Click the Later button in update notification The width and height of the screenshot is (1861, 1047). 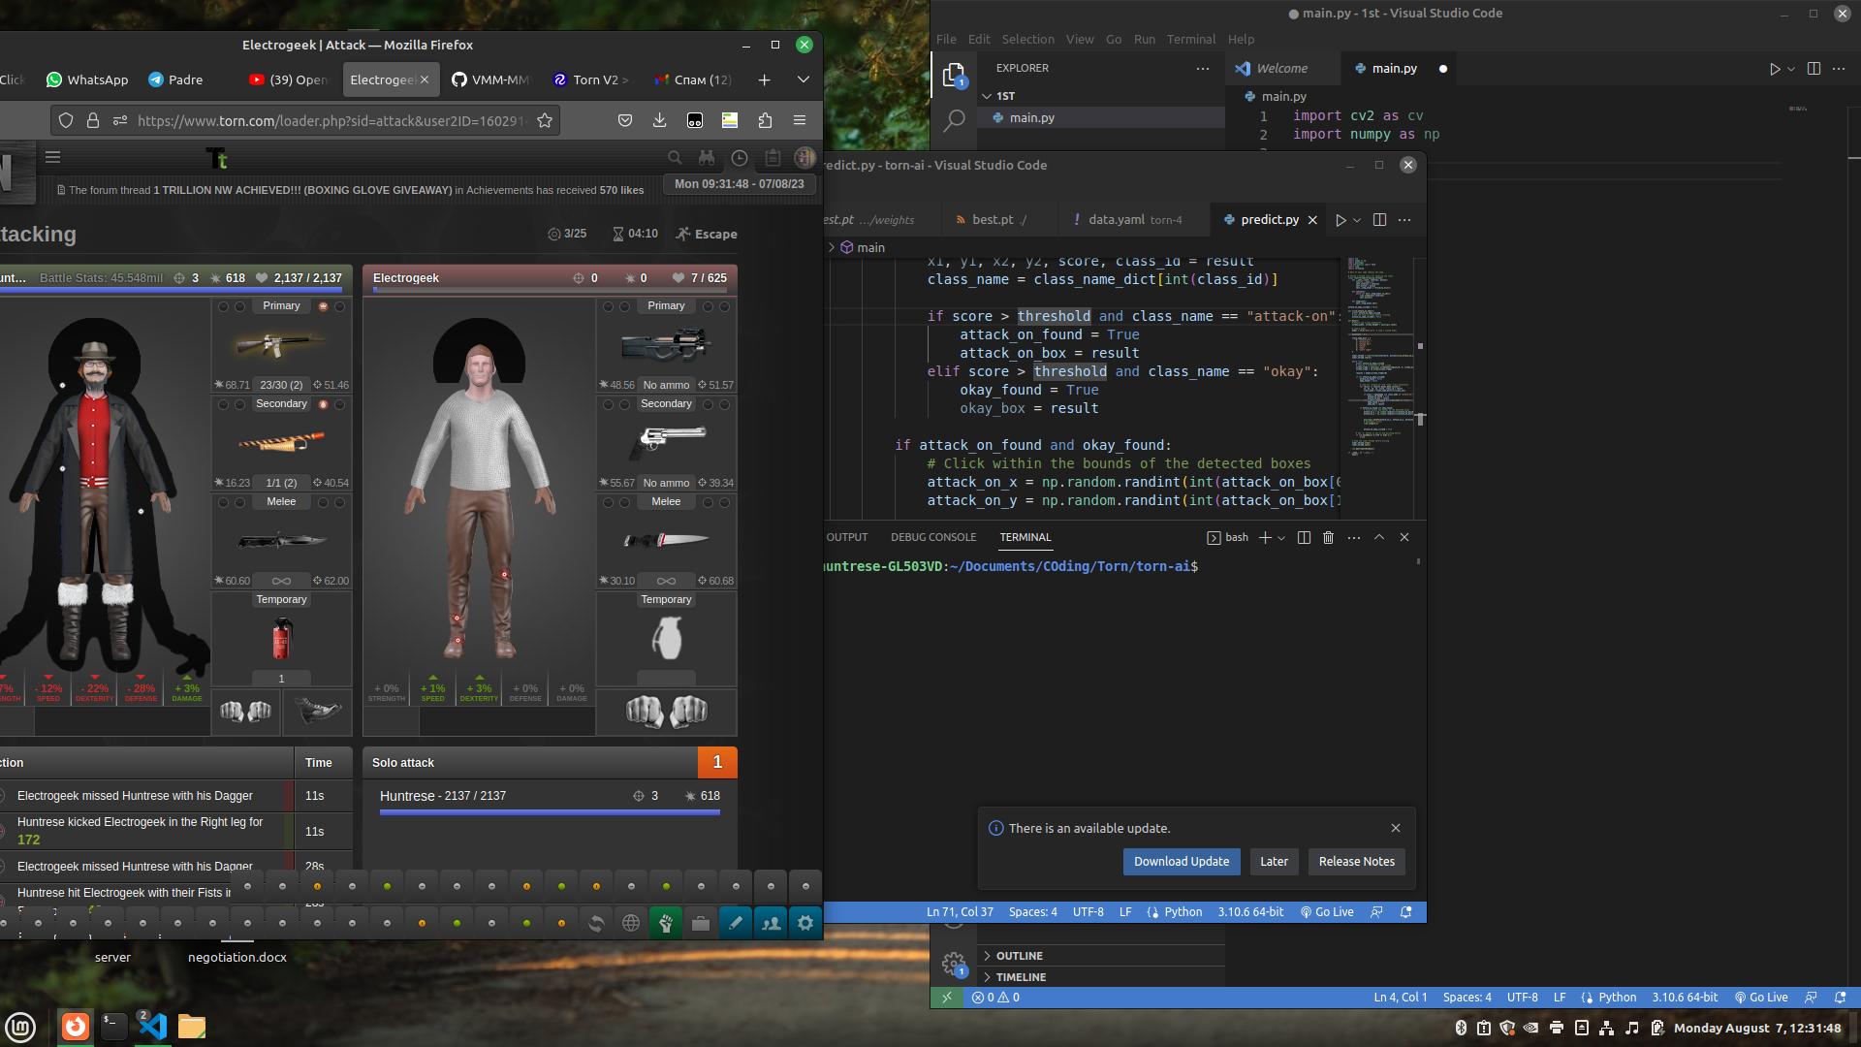(x=1273, y=862)
